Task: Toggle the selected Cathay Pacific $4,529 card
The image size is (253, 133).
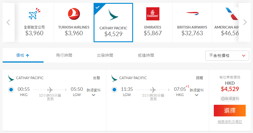Action: pos(113,23)
